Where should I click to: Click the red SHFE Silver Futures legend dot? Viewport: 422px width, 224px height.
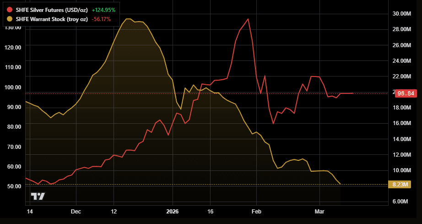[x=10, y=10]
